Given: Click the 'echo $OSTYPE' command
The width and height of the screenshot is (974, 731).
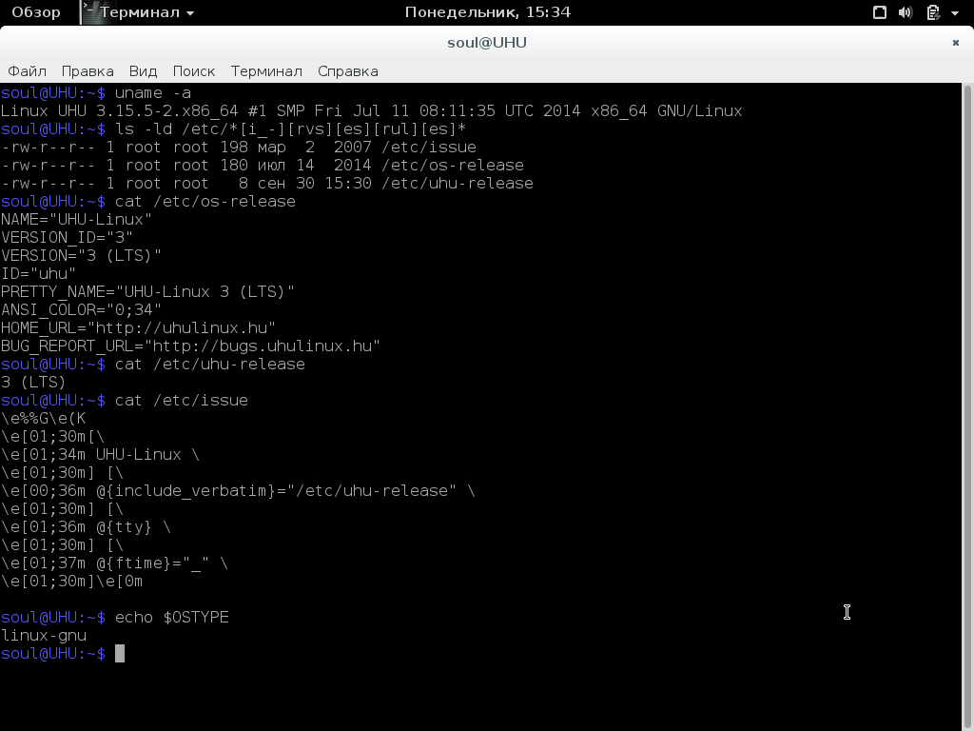Looking at the screenshot, I should 172,617.
